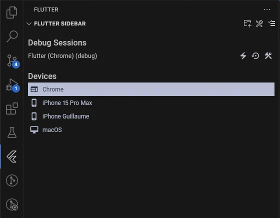
Task: Trigger hot restart for Chrome session
Action: 255,55
